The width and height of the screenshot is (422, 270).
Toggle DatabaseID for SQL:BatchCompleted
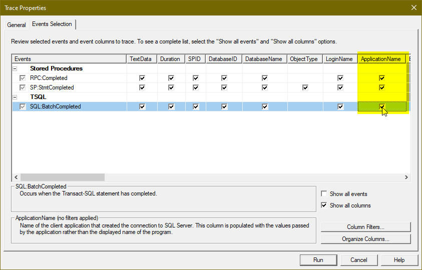[x=224, y=106]
